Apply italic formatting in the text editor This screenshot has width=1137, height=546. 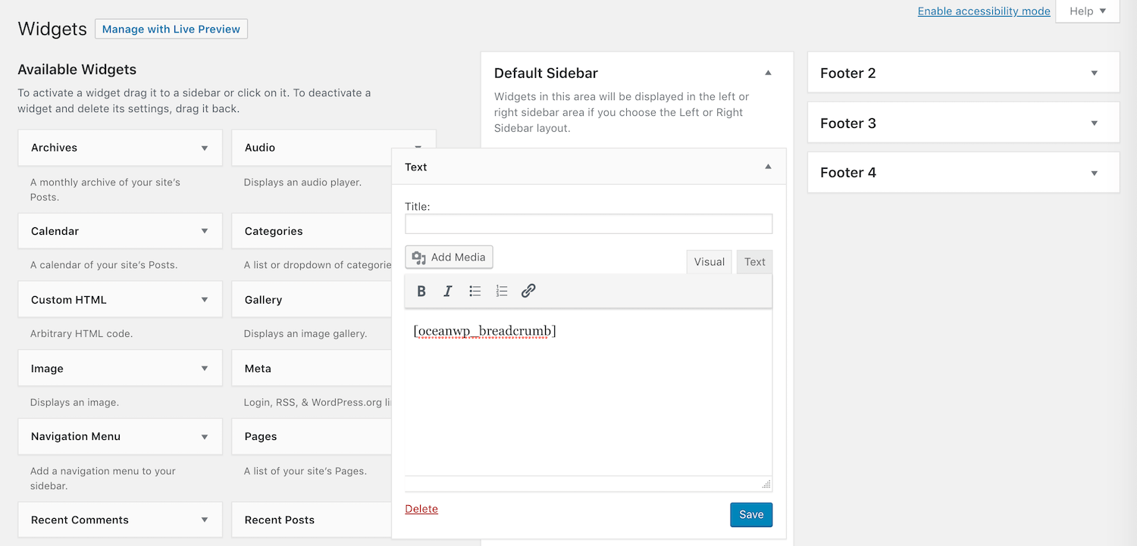coord(448,291)
